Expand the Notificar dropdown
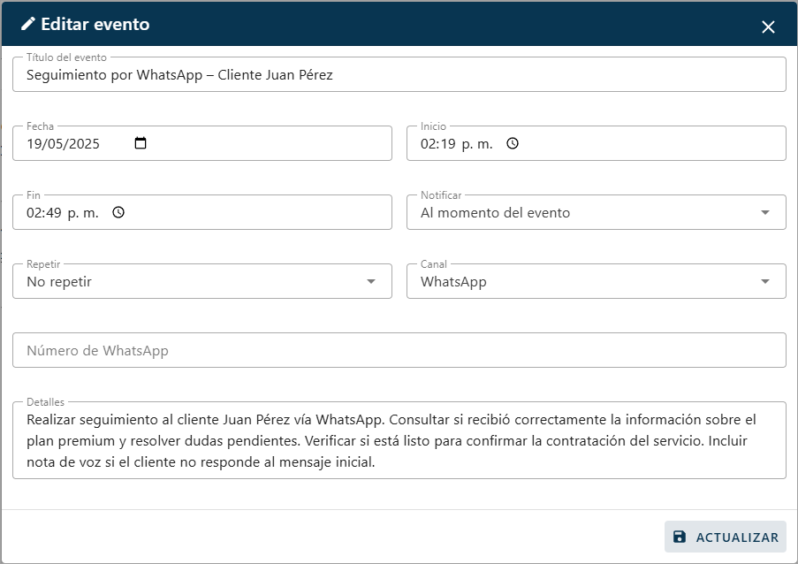This screenshot has width=798, height=564. coord(764,212)
